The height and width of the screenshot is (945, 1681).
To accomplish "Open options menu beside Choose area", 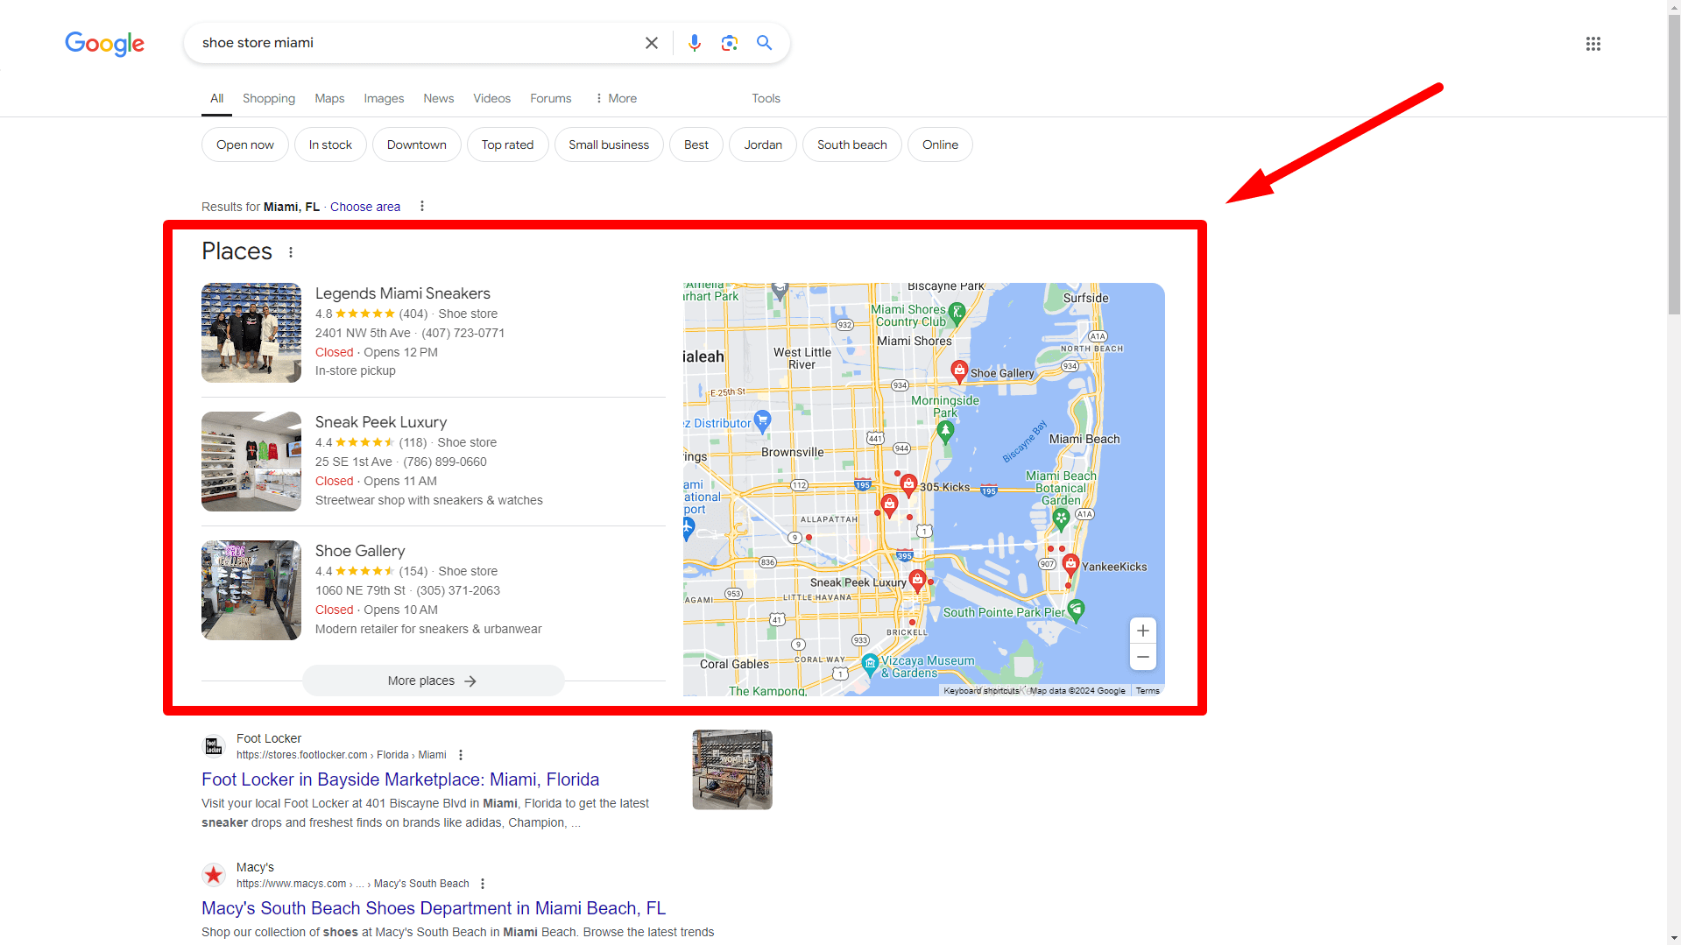I will [421, 207].
